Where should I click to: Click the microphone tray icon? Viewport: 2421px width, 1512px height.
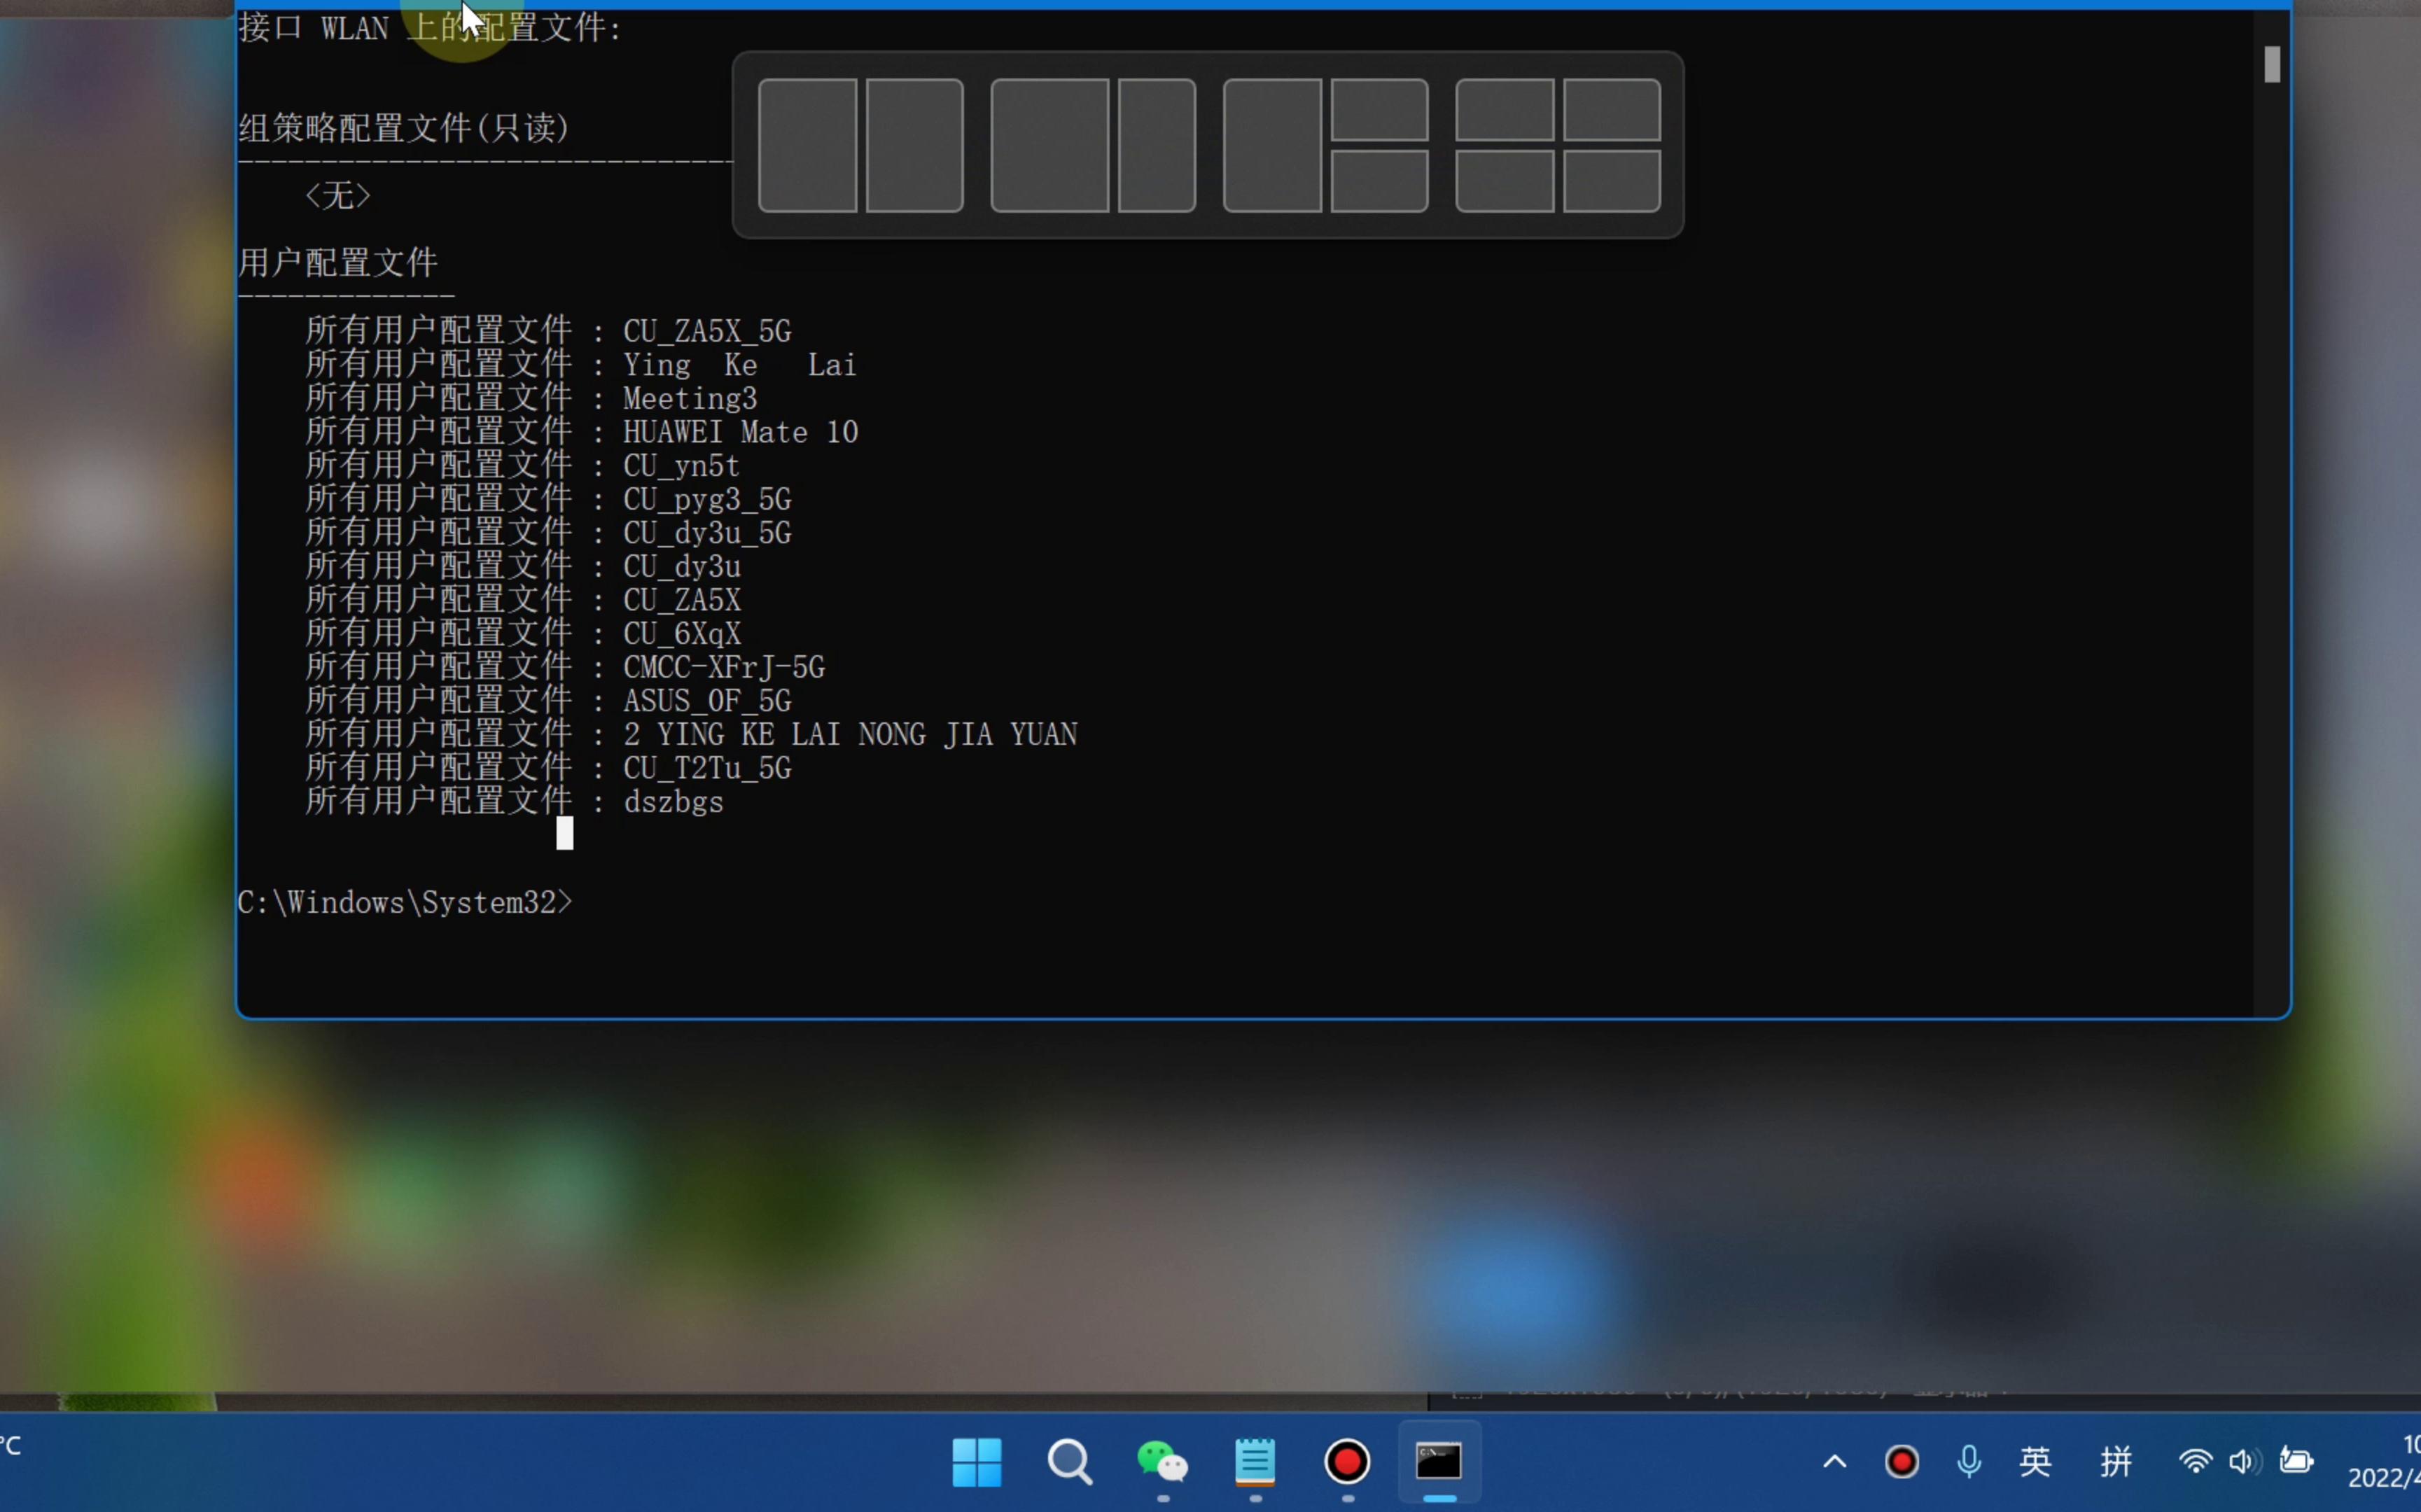pos(1968,1462)
